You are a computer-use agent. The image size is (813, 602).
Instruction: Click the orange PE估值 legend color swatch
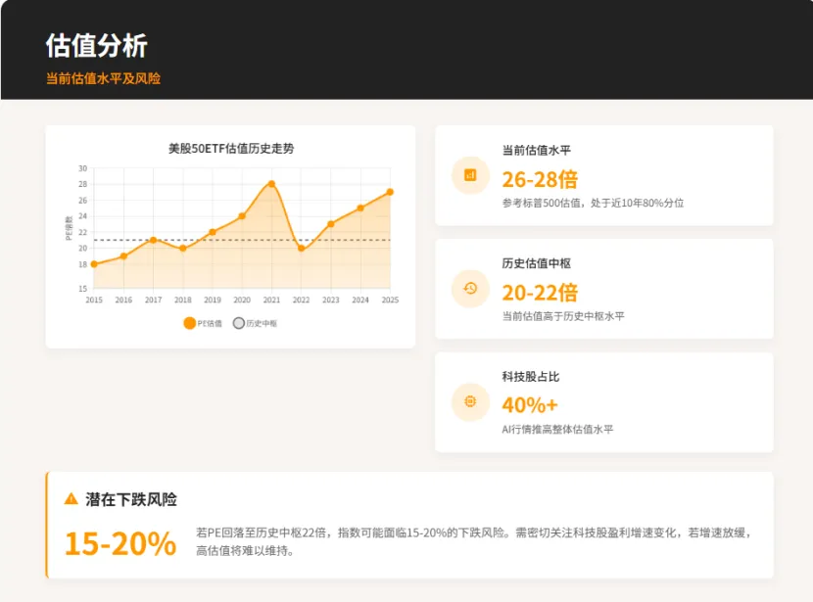189,323
